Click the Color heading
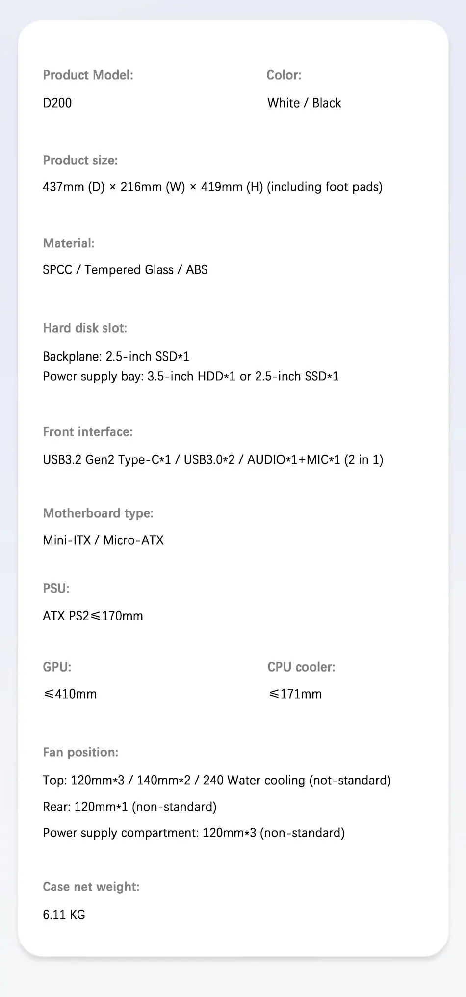Viewport: 466px width, 997px height. click(x=284, y=75)
